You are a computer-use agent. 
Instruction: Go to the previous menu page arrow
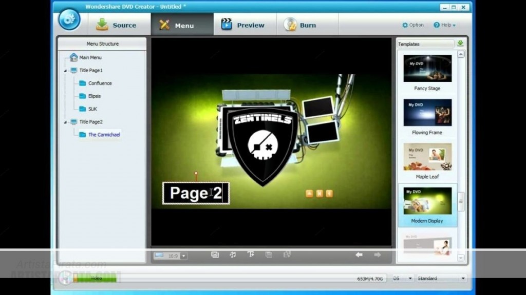coord(359,255)
